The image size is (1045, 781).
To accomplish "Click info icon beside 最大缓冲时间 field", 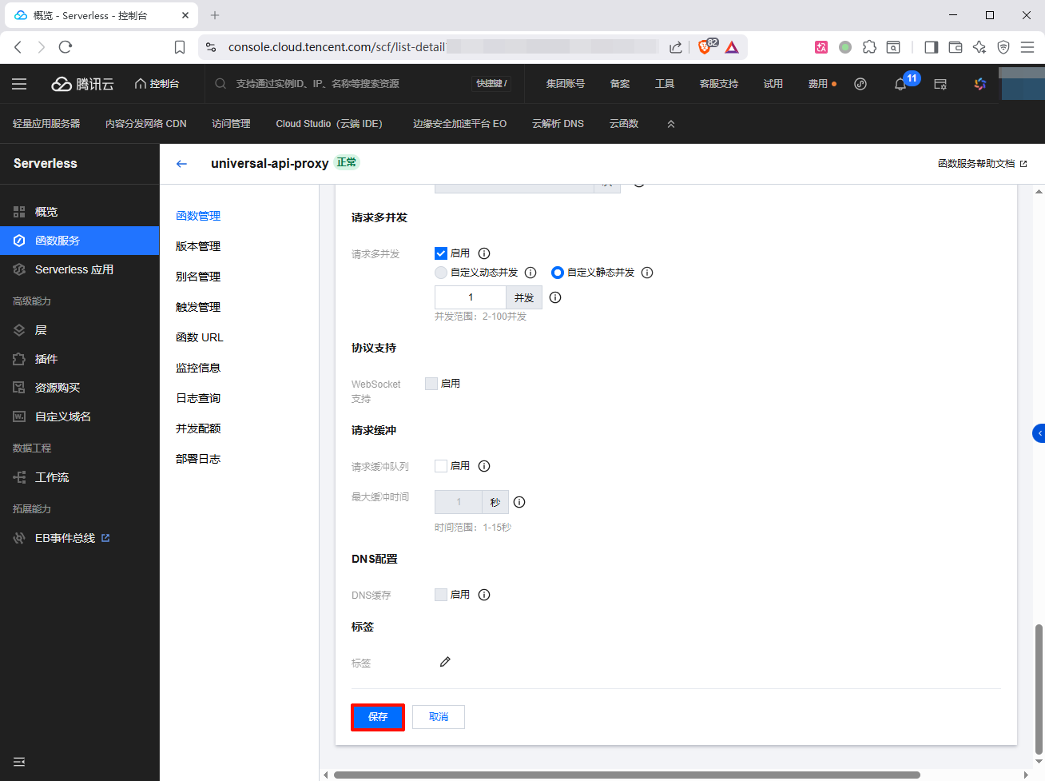I will 519,502.
